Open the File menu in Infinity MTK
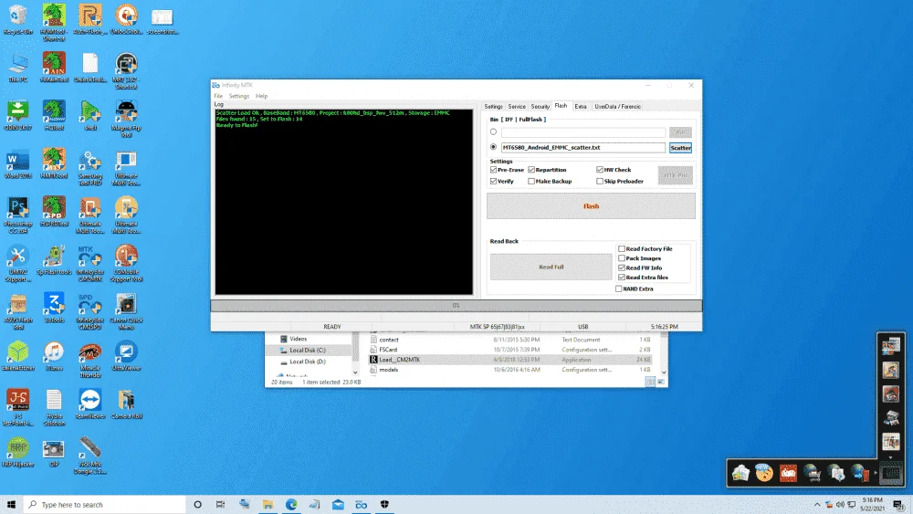The image size is (913, 514). click(218, 96)
